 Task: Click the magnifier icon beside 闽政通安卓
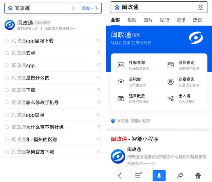click(7, 53)
